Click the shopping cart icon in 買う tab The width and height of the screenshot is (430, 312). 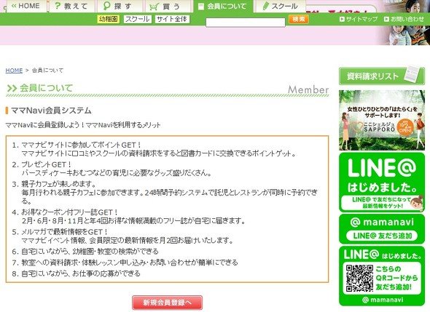pos(154,7)
